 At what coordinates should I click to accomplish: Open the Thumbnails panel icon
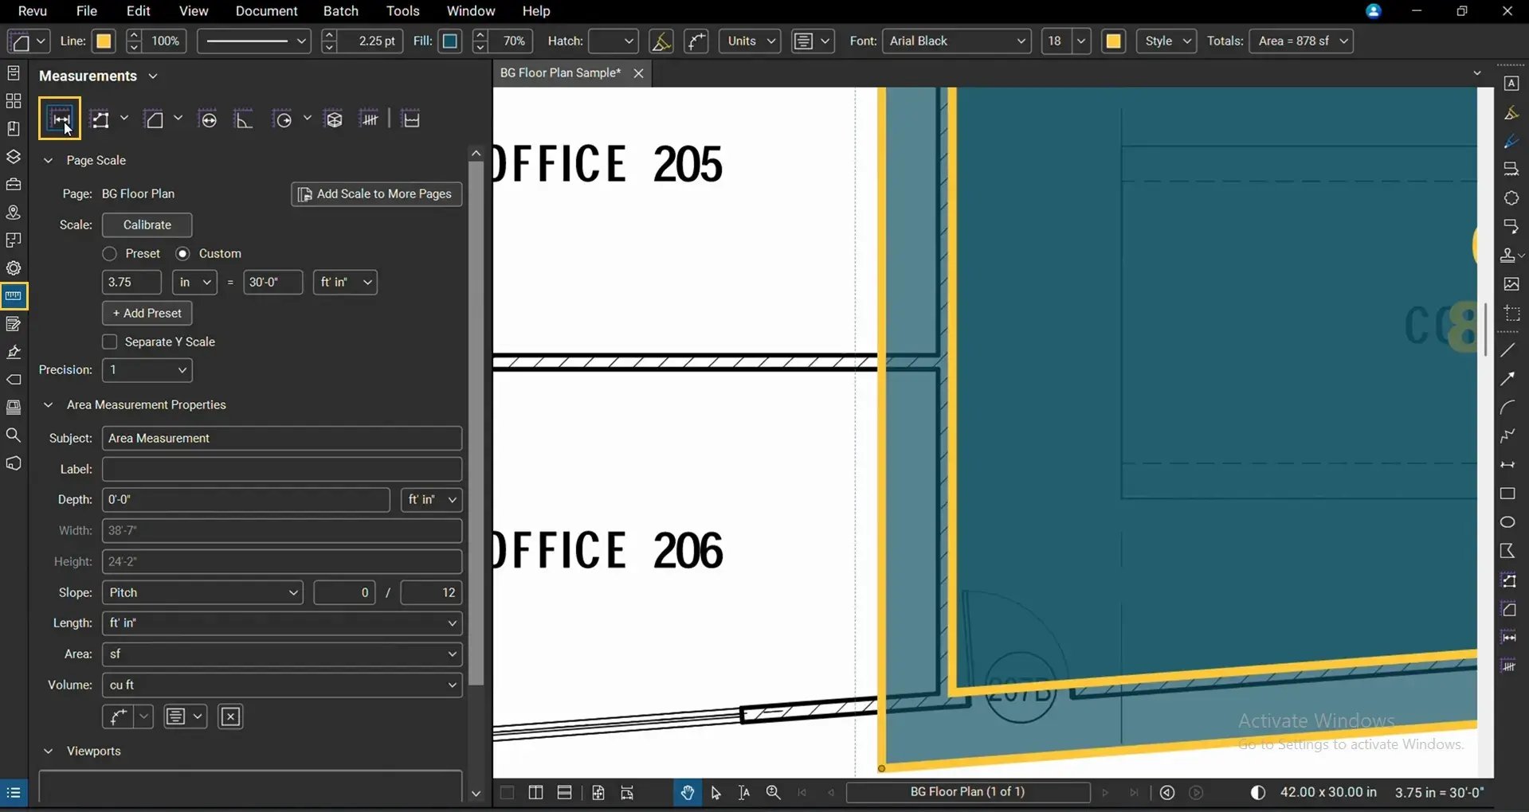pos(14,101)
